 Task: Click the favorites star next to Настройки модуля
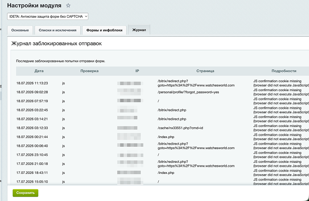coord(68,5)
